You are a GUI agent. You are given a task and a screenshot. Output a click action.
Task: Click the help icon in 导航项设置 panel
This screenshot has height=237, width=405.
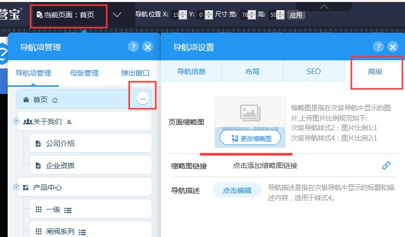378,47
